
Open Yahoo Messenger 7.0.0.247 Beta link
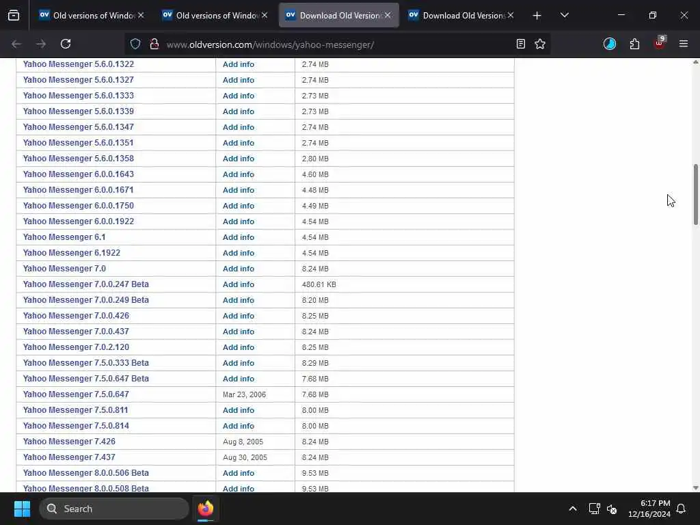[85, 284]
